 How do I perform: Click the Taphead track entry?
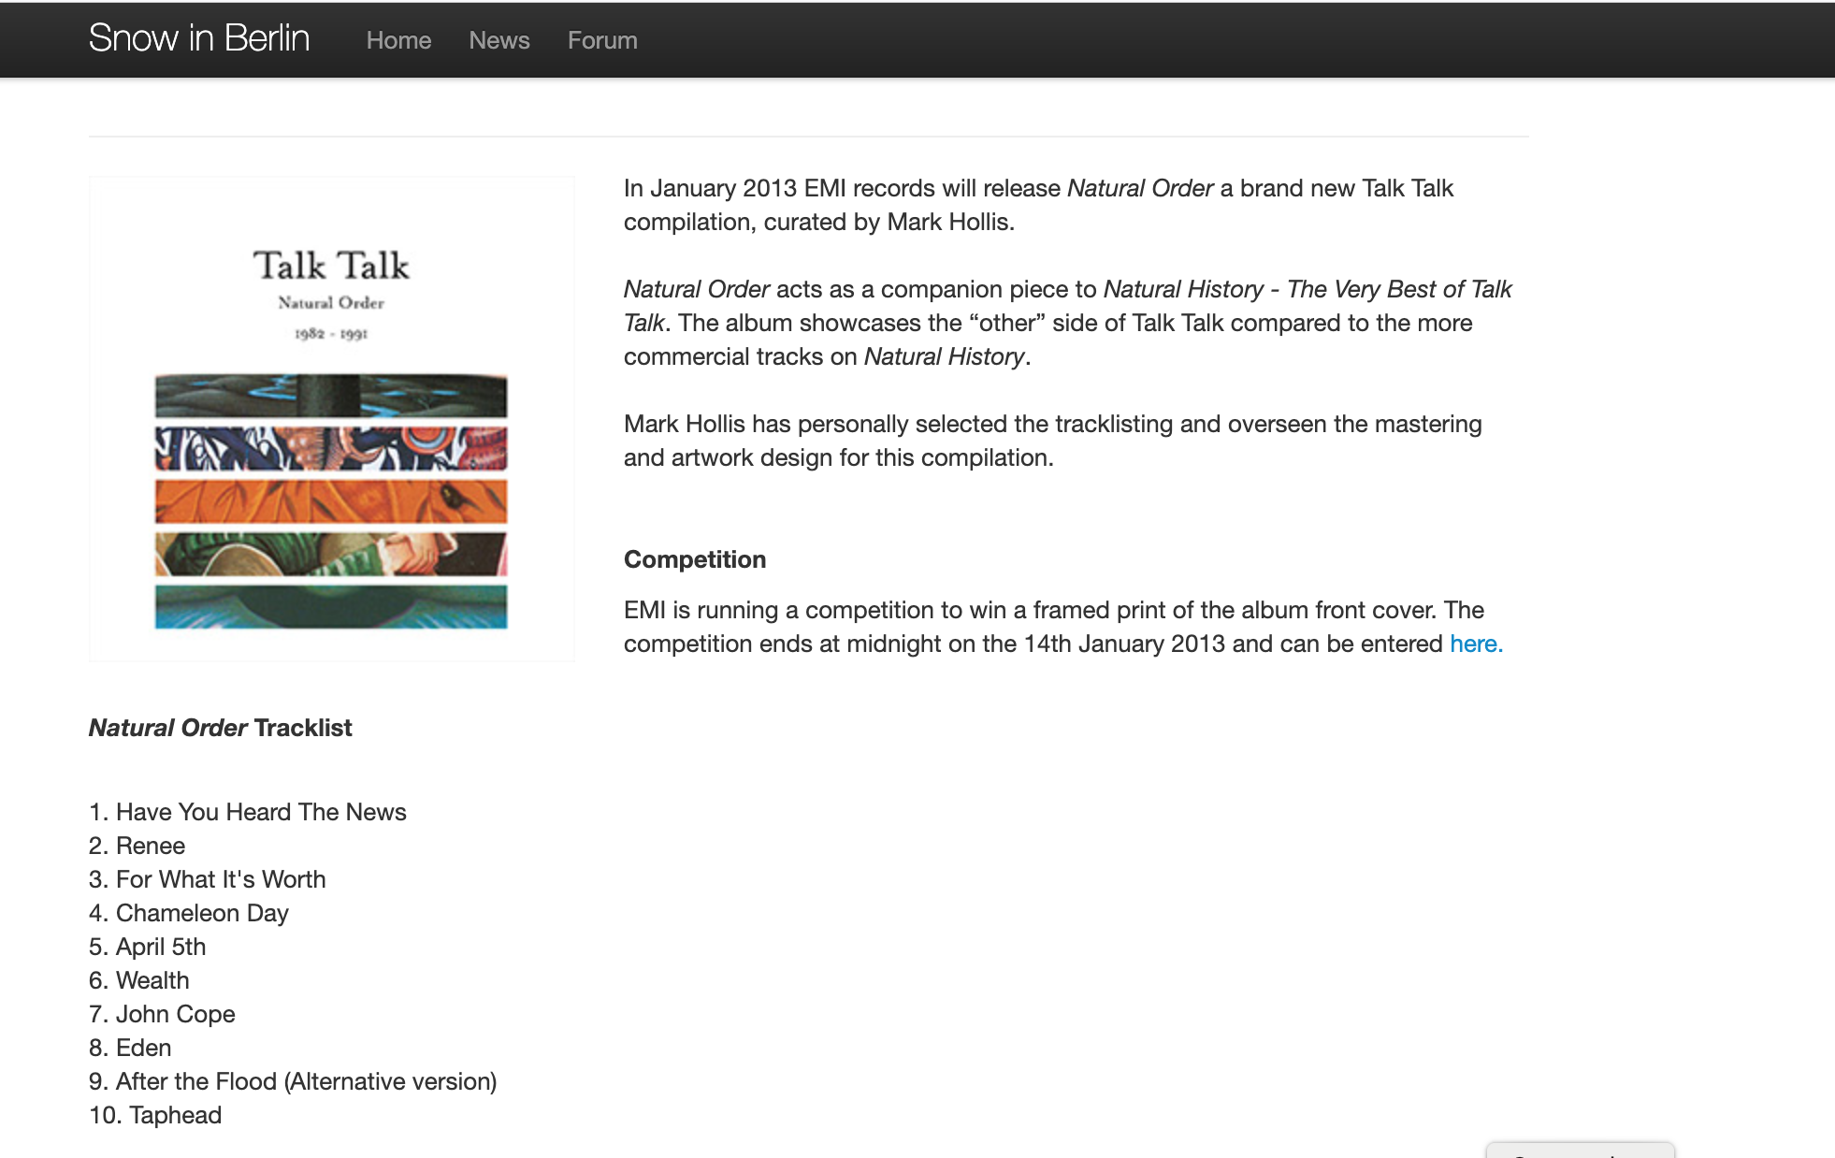tap(175, 1115)
